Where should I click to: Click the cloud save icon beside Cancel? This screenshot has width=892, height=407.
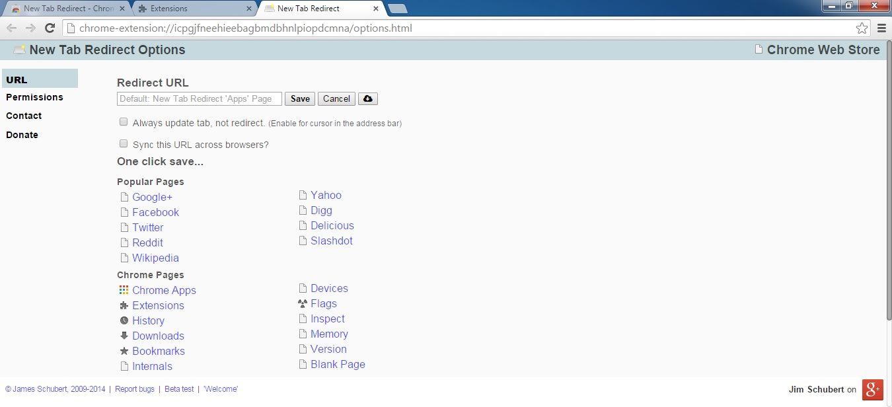click(368, 98)
